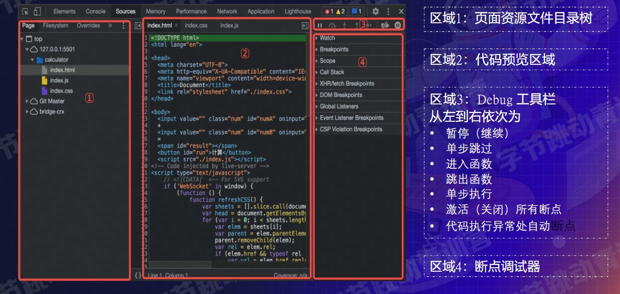
Task: Hide the file navigator sidebar
Action: pyautogui.click(x=138, y=25)
